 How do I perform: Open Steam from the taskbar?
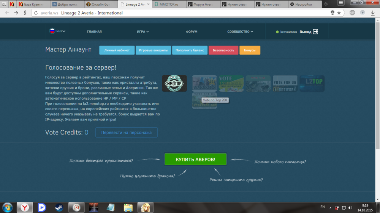59,207
